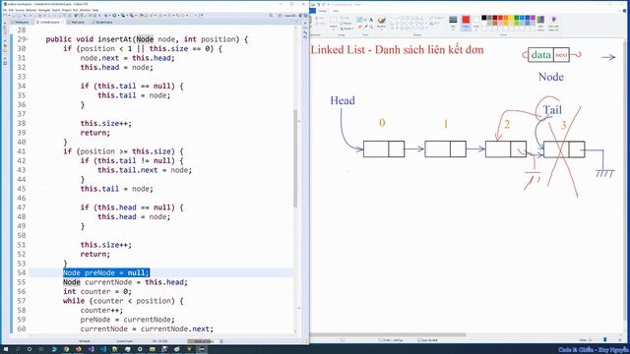Click the Copy button in Paint
This screenshot has height=354, width=630.
(x=321, y=24)
